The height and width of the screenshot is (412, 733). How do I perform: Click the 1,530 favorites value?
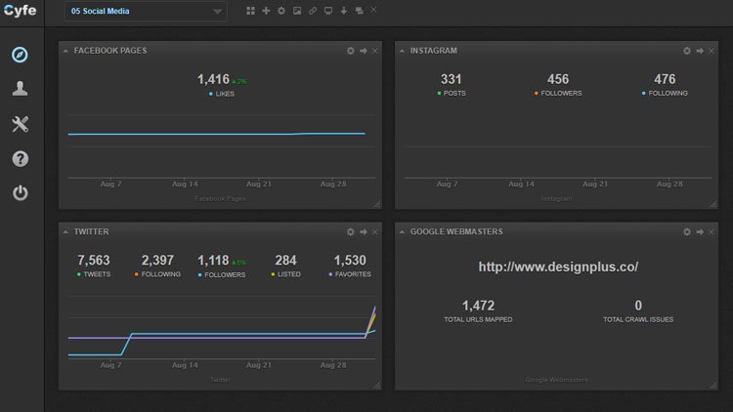click(350, 261)
